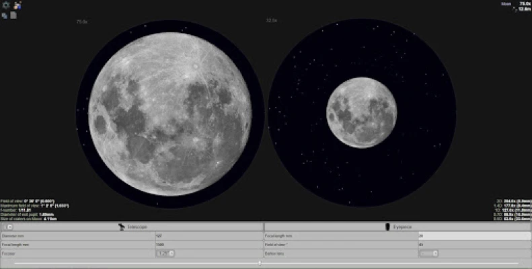Click the gray document page icon
This screenshot has height=269, width=532.
(x=13, y=15)
